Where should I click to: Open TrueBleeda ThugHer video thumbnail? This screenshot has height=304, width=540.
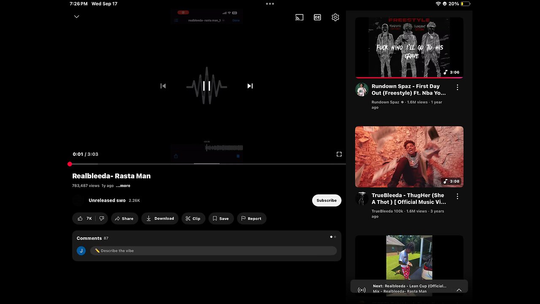click(x=409, y=157)
